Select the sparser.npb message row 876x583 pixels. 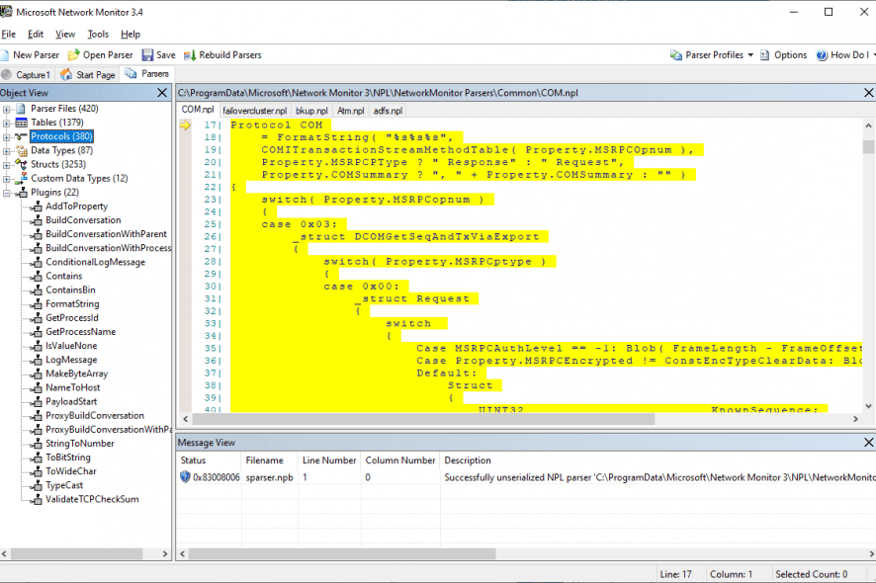pos(526,477)
